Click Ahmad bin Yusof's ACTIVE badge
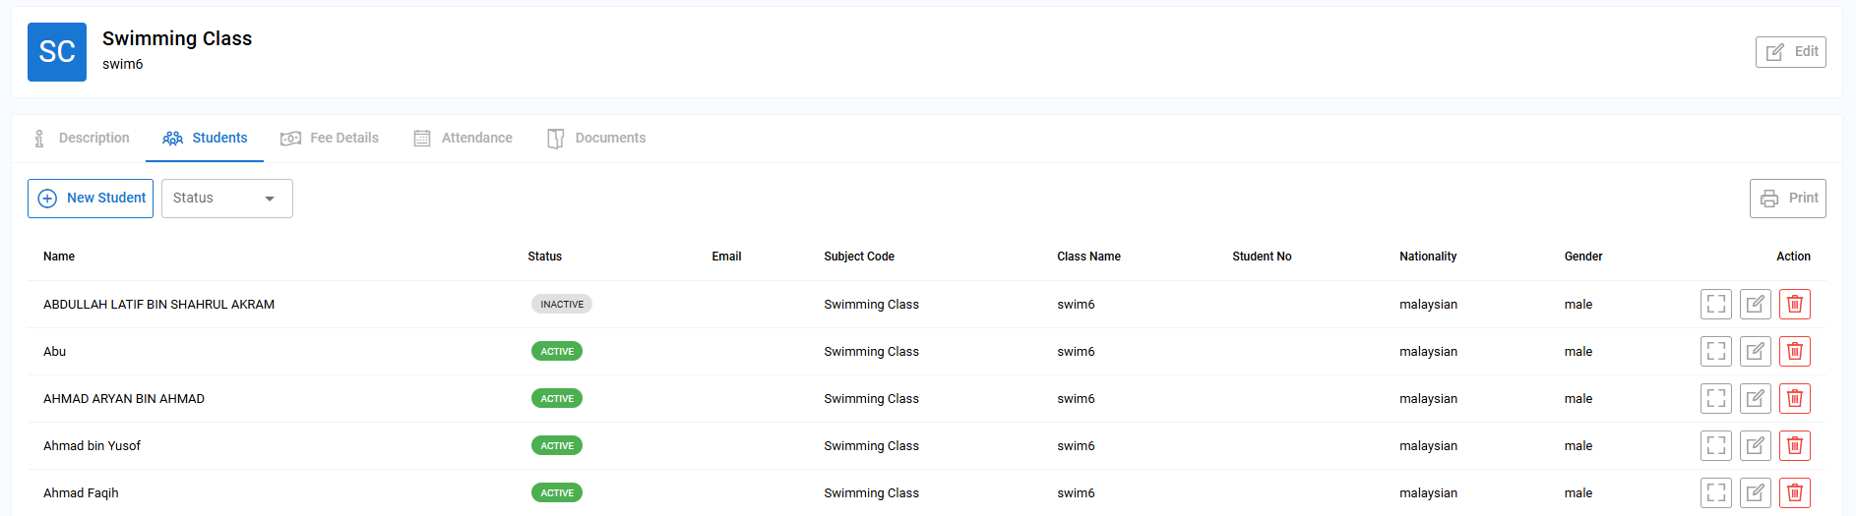This screenshot has height=516, width=1856. pyautogui.click(x=557, y=446)
